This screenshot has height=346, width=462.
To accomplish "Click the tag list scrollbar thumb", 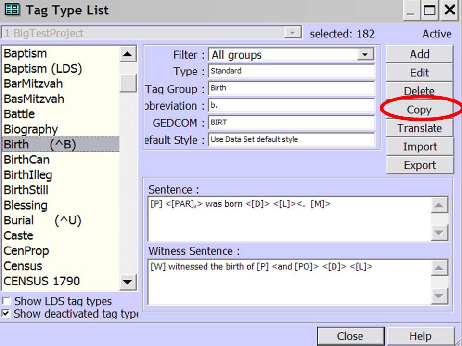I will 128,83.
